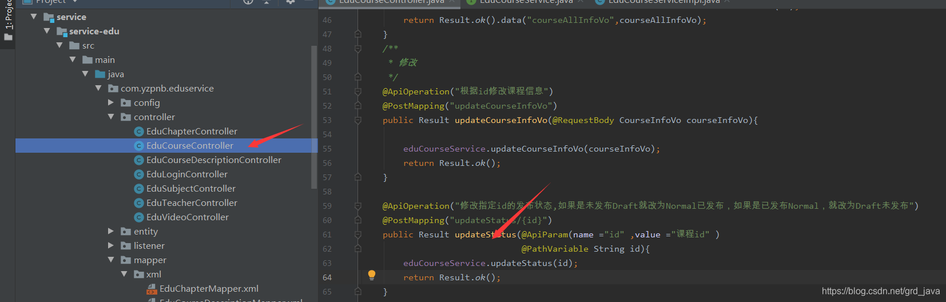Click the config package icon

click(126, 103)
